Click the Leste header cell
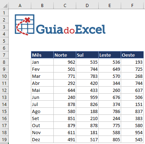 pos(110,55)
